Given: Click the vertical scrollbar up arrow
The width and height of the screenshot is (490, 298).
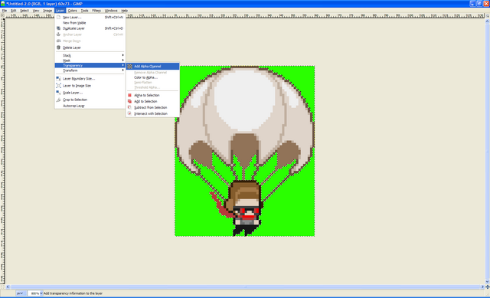Looking at the screenshot, I should [x=487, y=21].
